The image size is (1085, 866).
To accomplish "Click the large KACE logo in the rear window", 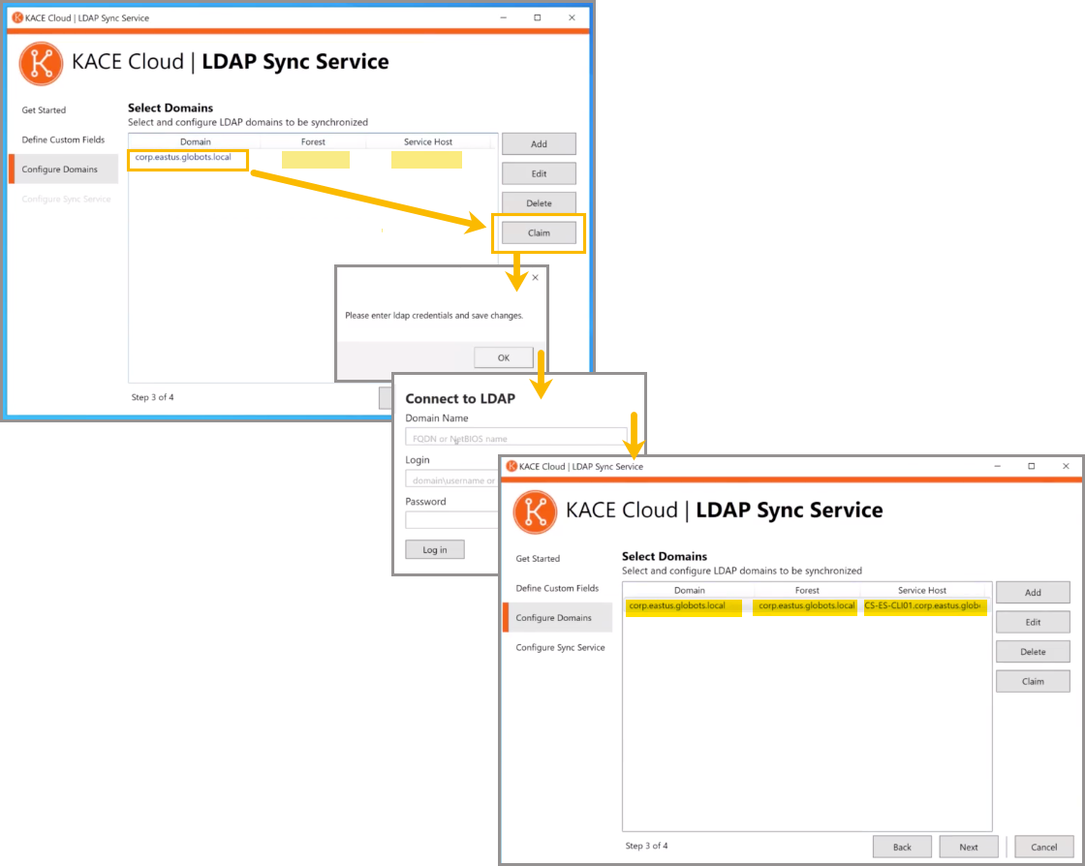I will pyautogui.click(x=41, y=63).
